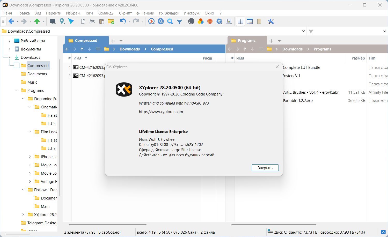This screenshot has height=237, width=388.
Task: Click the right pane breadcrumb back arrow
Action: pyautogui.click(x=230, y=49)
